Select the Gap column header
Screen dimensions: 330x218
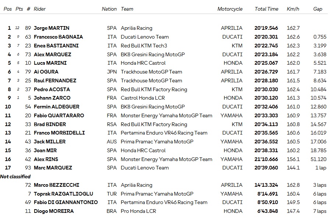(x=317, y=9)
